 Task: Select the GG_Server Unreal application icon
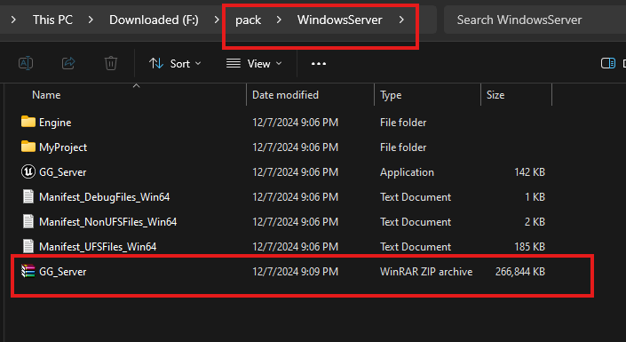pyautogui.click(x=28, y=171)
